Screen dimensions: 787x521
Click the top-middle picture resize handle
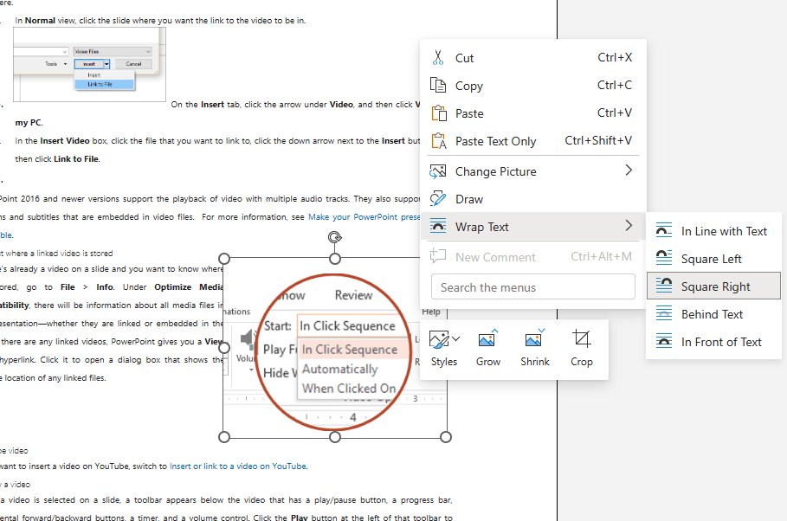pyautogui.click(x=335, y=259)
